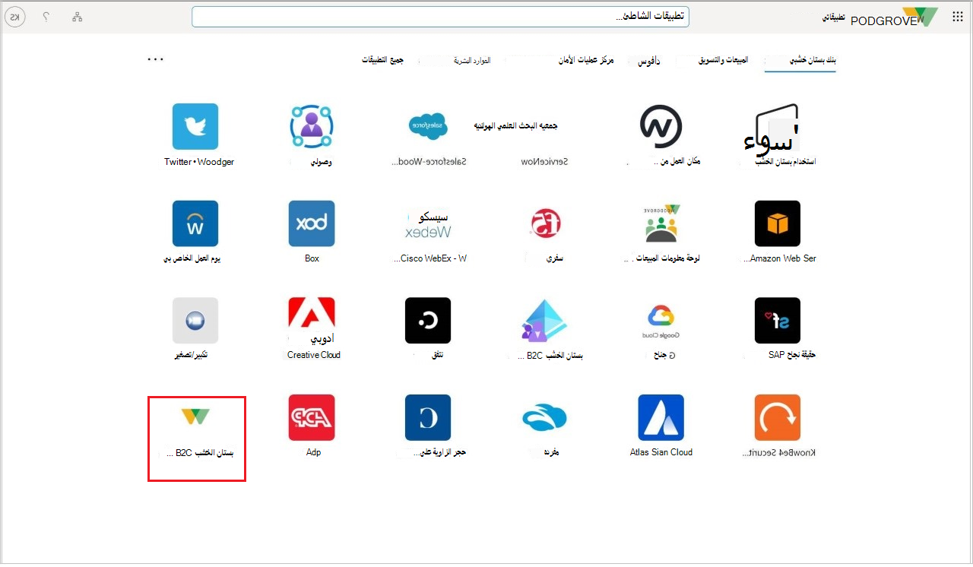Screen dimensions: 973x567
Task: Launch the Amazon Web Services tile
Action: pyautogui.click(x=778, y=223)
